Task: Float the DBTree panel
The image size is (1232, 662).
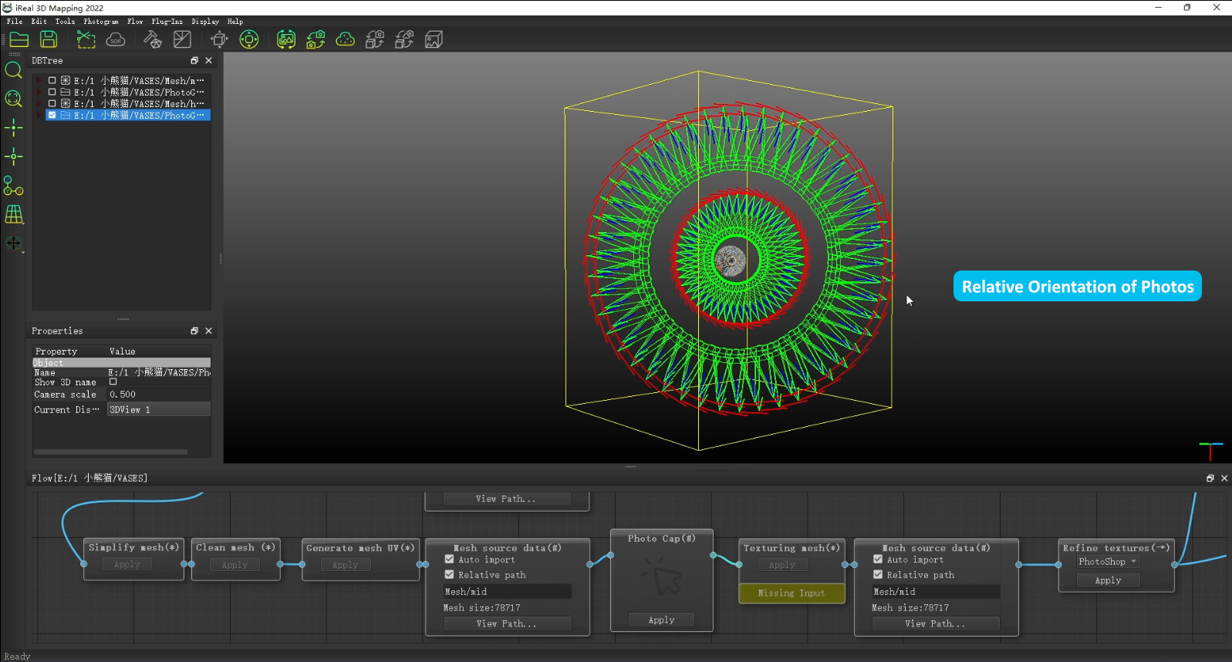Action: (194, 60)
